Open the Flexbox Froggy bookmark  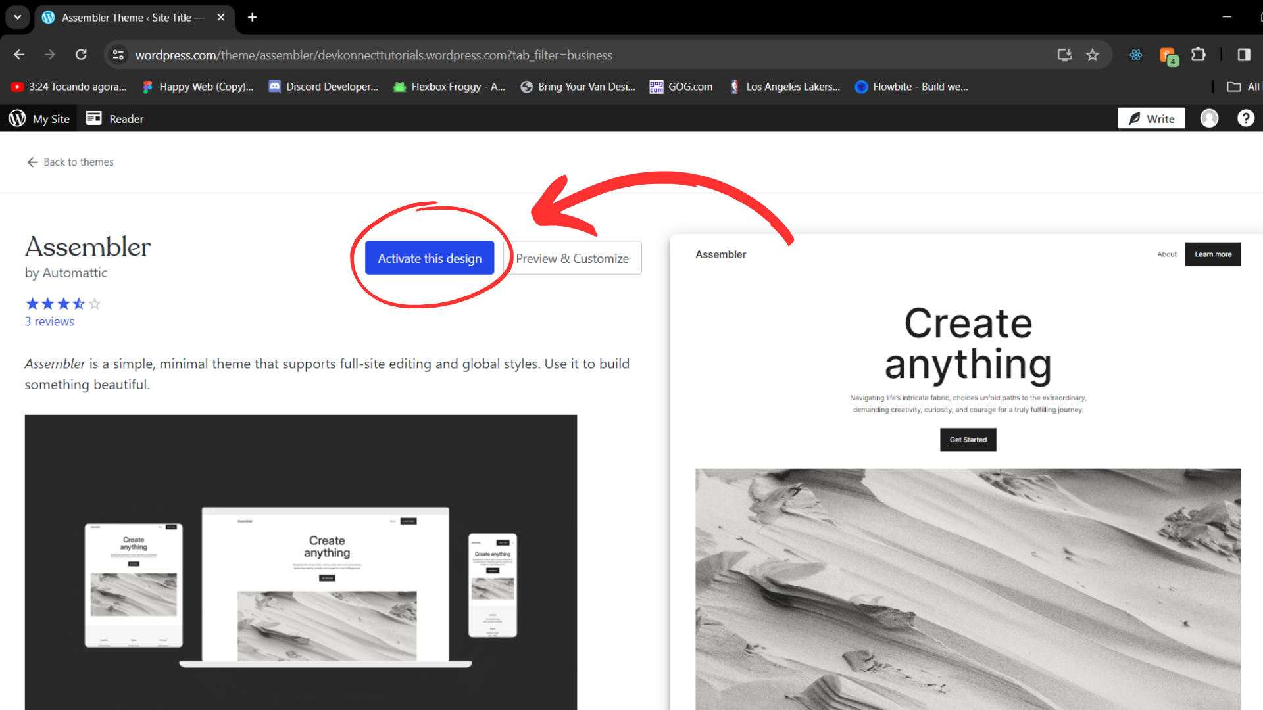tap(449, 87)
